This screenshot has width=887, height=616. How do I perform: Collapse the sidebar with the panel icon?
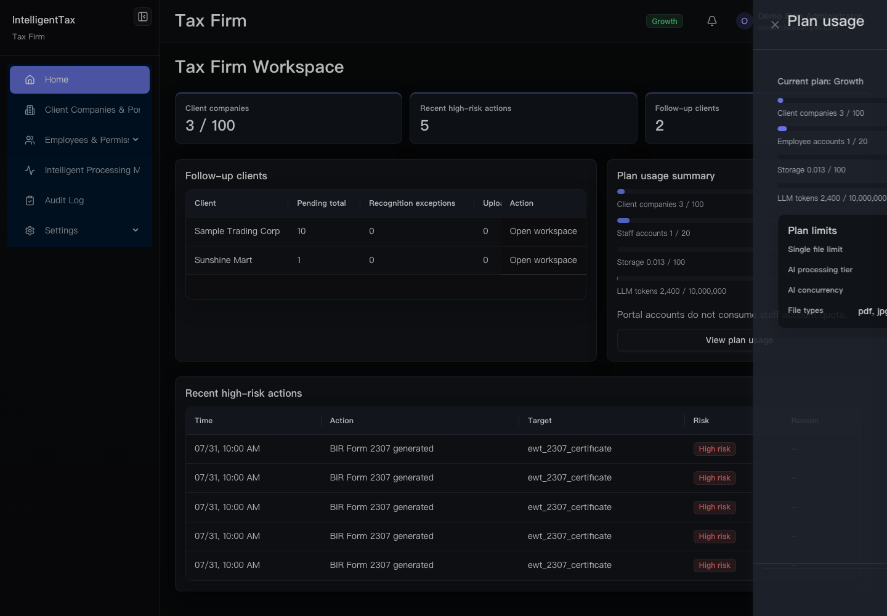tap(143, 17)
